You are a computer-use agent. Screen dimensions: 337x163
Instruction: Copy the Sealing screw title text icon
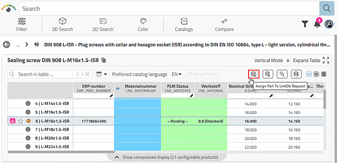pyautogui.click(x=104, y=60)
